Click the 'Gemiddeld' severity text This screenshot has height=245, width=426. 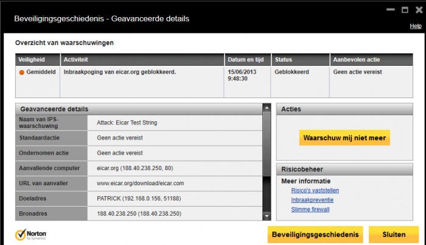[41, 72]
